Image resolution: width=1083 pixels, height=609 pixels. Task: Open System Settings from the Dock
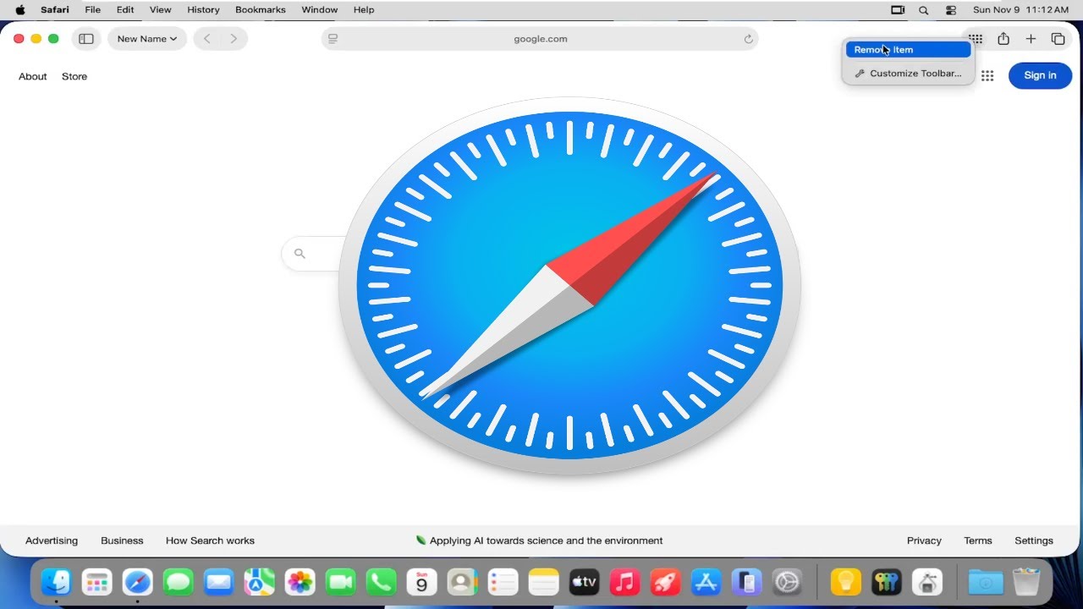pos(788,582)
